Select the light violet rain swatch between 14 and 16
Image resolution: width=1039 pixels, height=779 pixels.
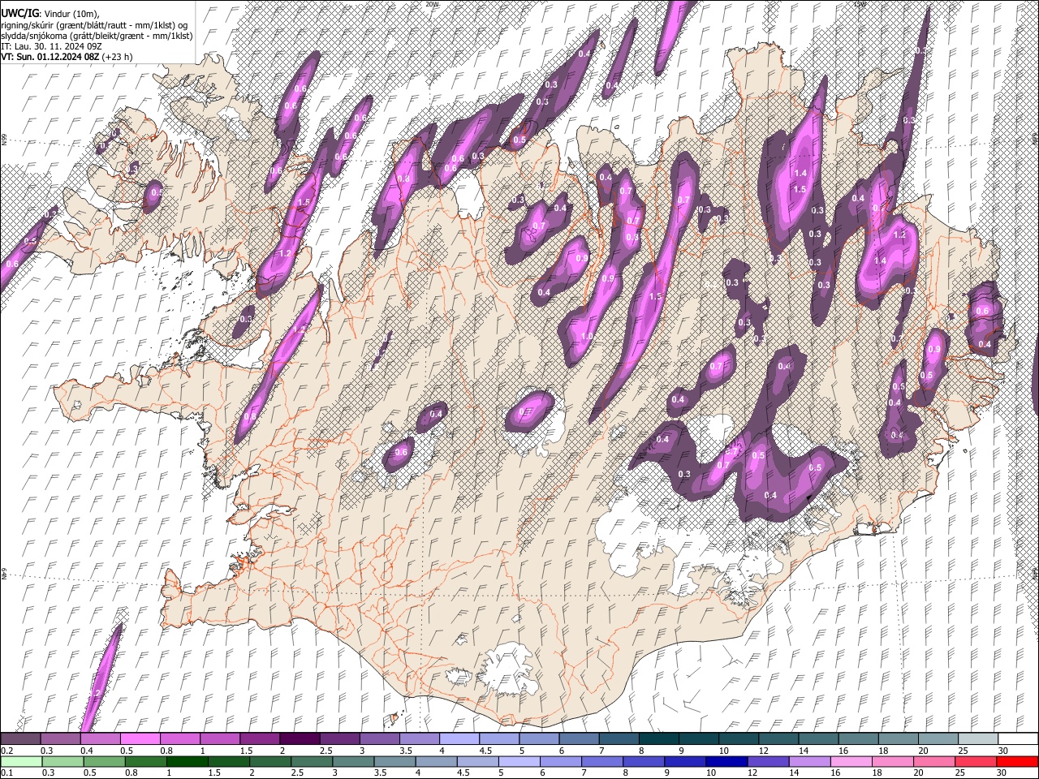[809, 761]
